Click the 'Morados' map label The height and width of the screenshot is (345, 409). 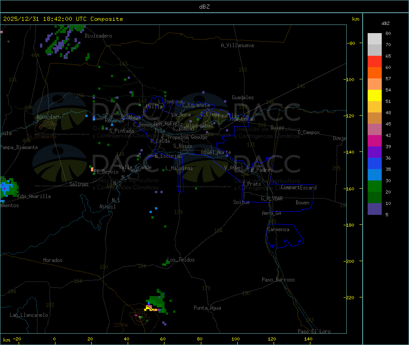click(53, 260)
